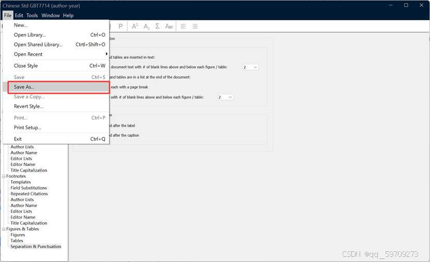Open the Window menu
Image resolution: width=430 pixels, height=262 pixels.
pos(50,16)
